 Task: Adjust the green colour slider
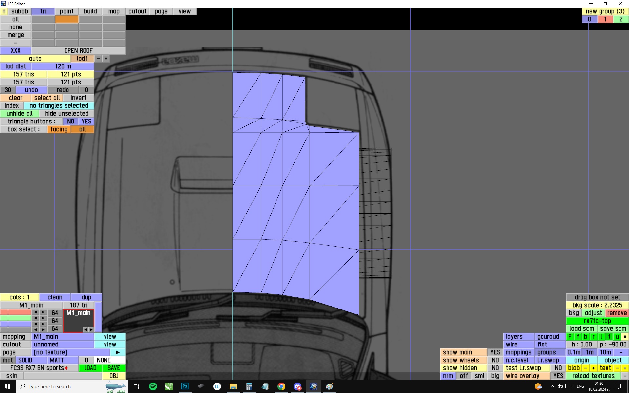(x=15, y=318)
